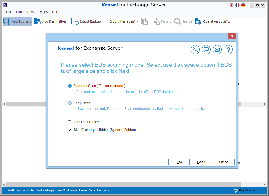Click the Search magnifier icon

(x=177, y=21)
